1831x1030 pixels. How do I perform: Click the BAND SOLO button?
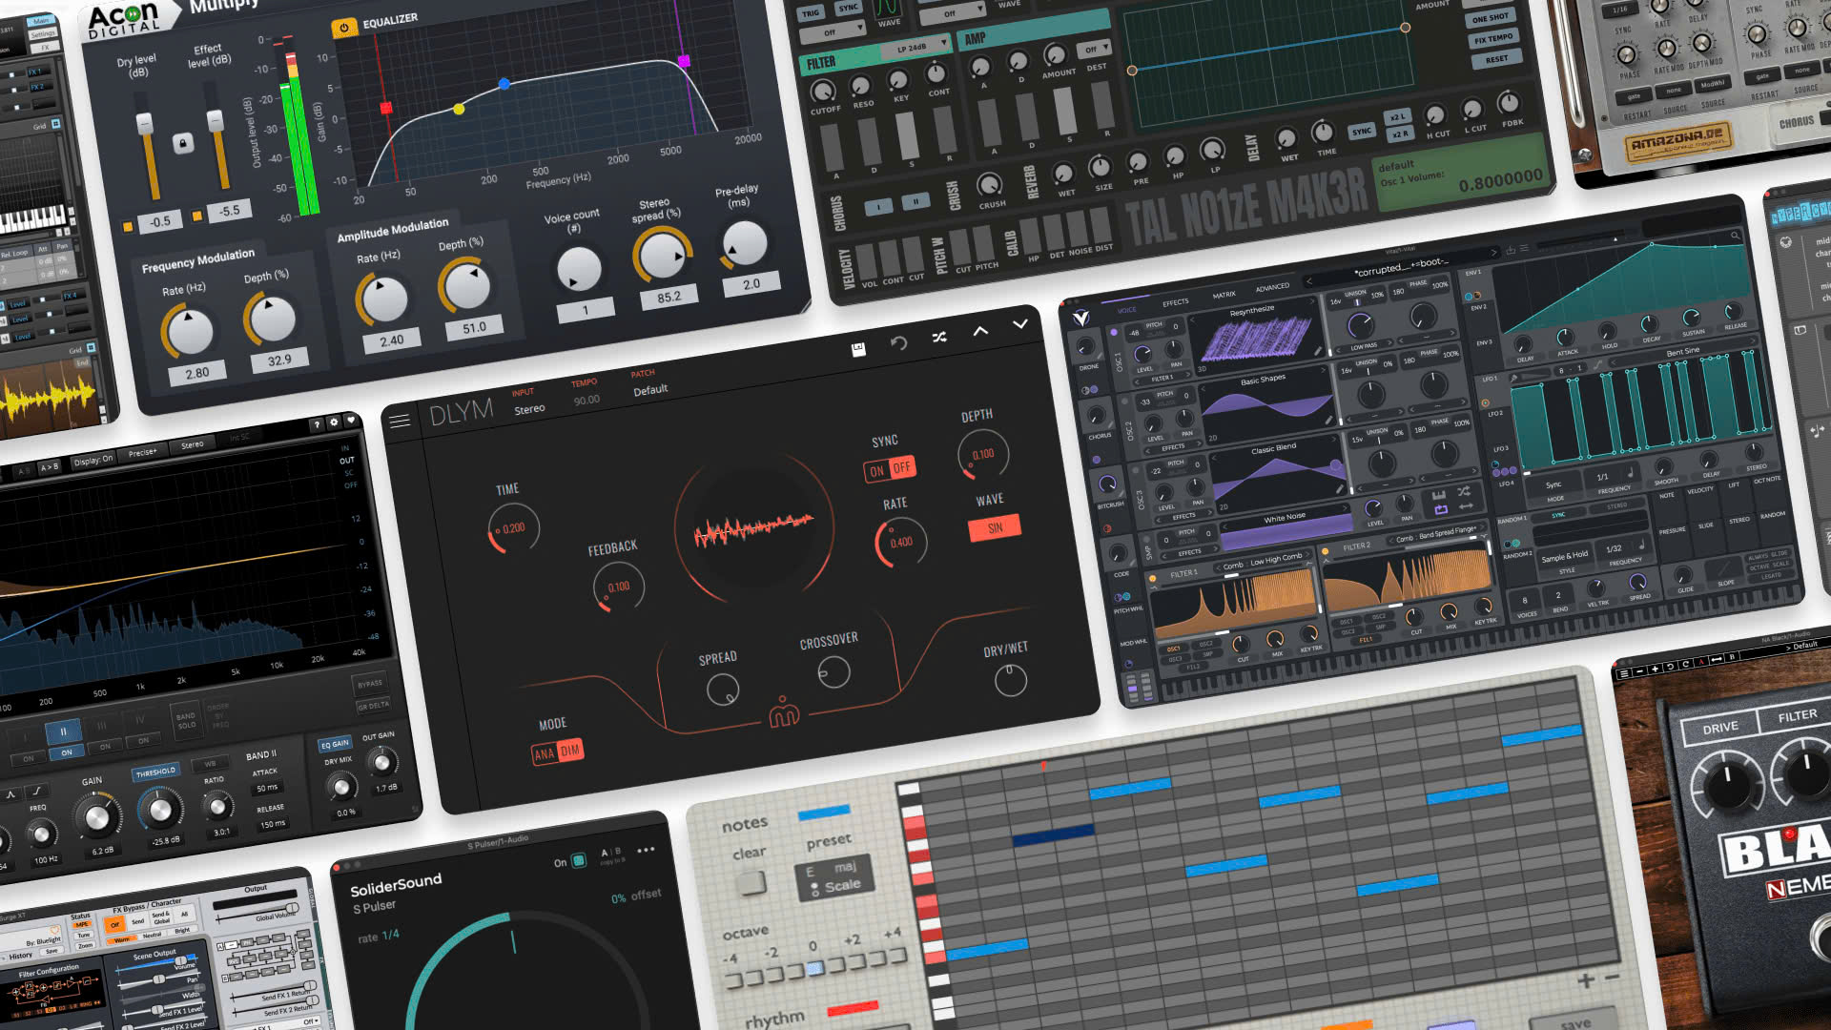pos(186,720)
